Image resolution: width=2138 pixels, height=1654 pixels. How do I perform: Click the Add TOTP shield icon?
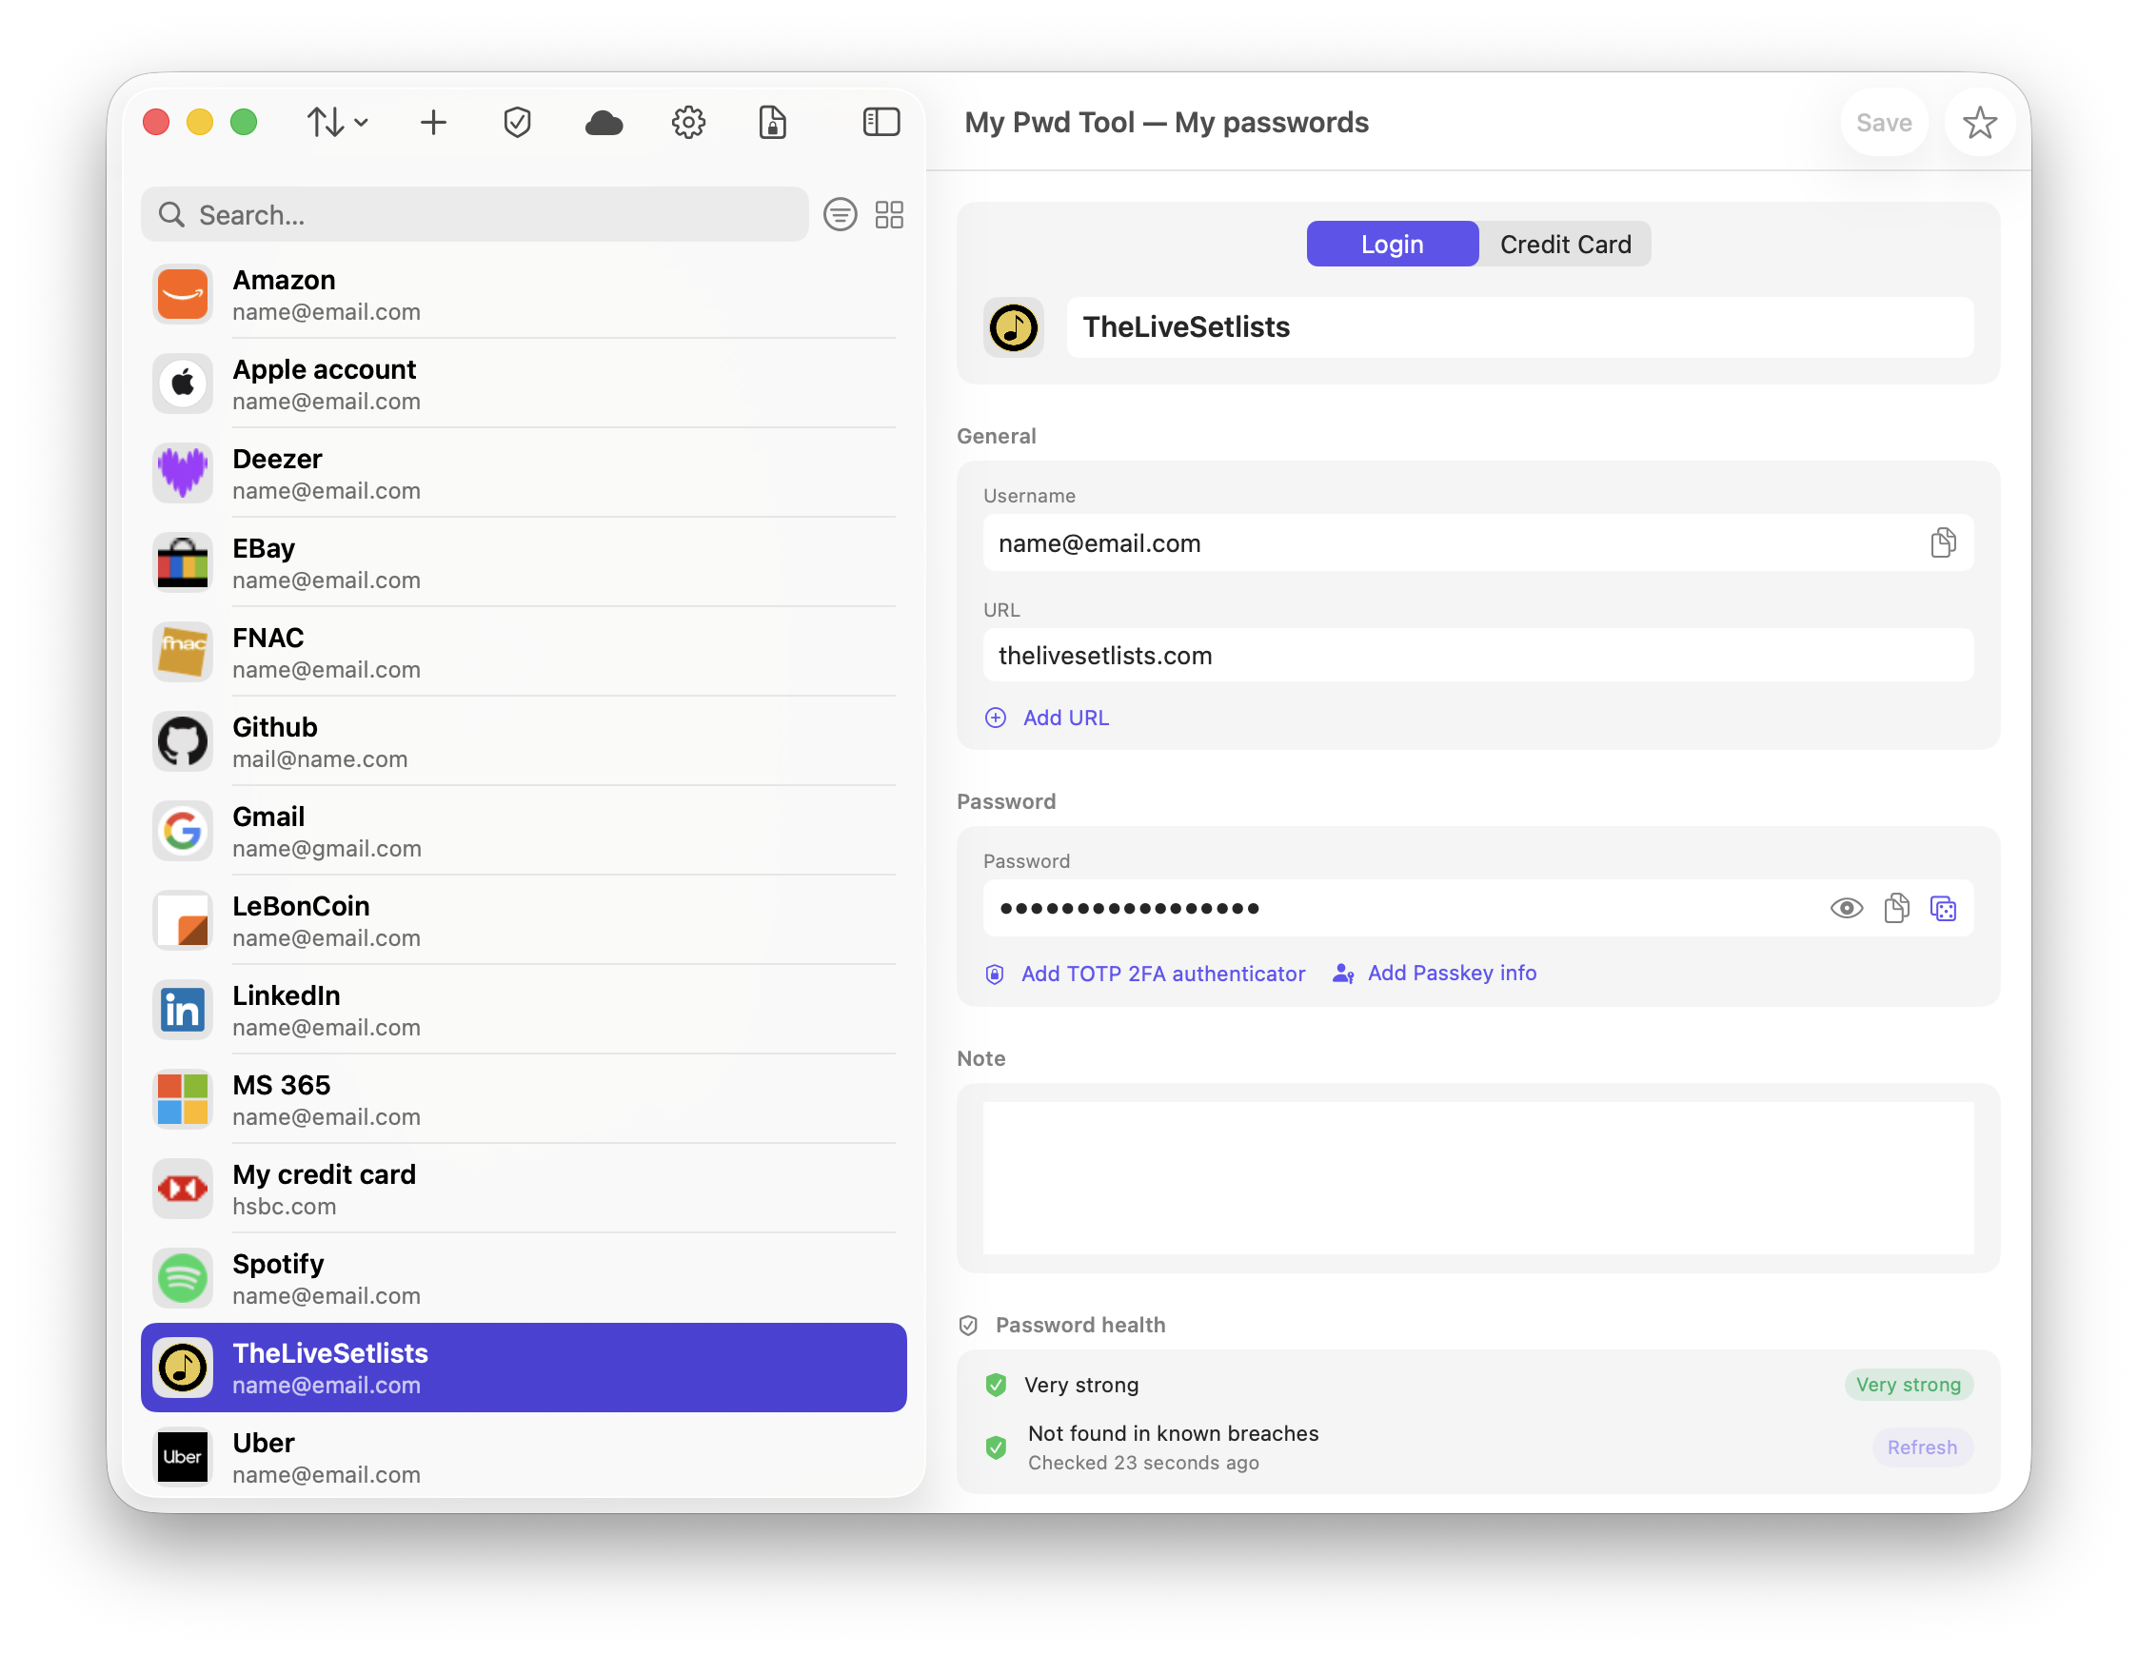point(994,973)
